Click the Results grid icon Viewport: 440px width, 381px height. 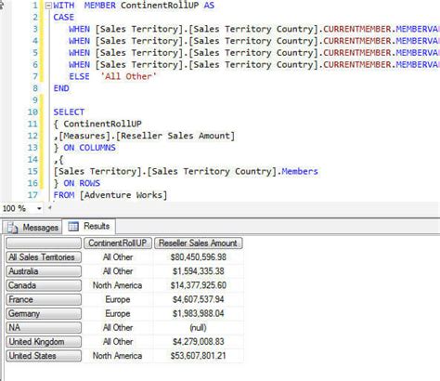click(x=73, y=227)
